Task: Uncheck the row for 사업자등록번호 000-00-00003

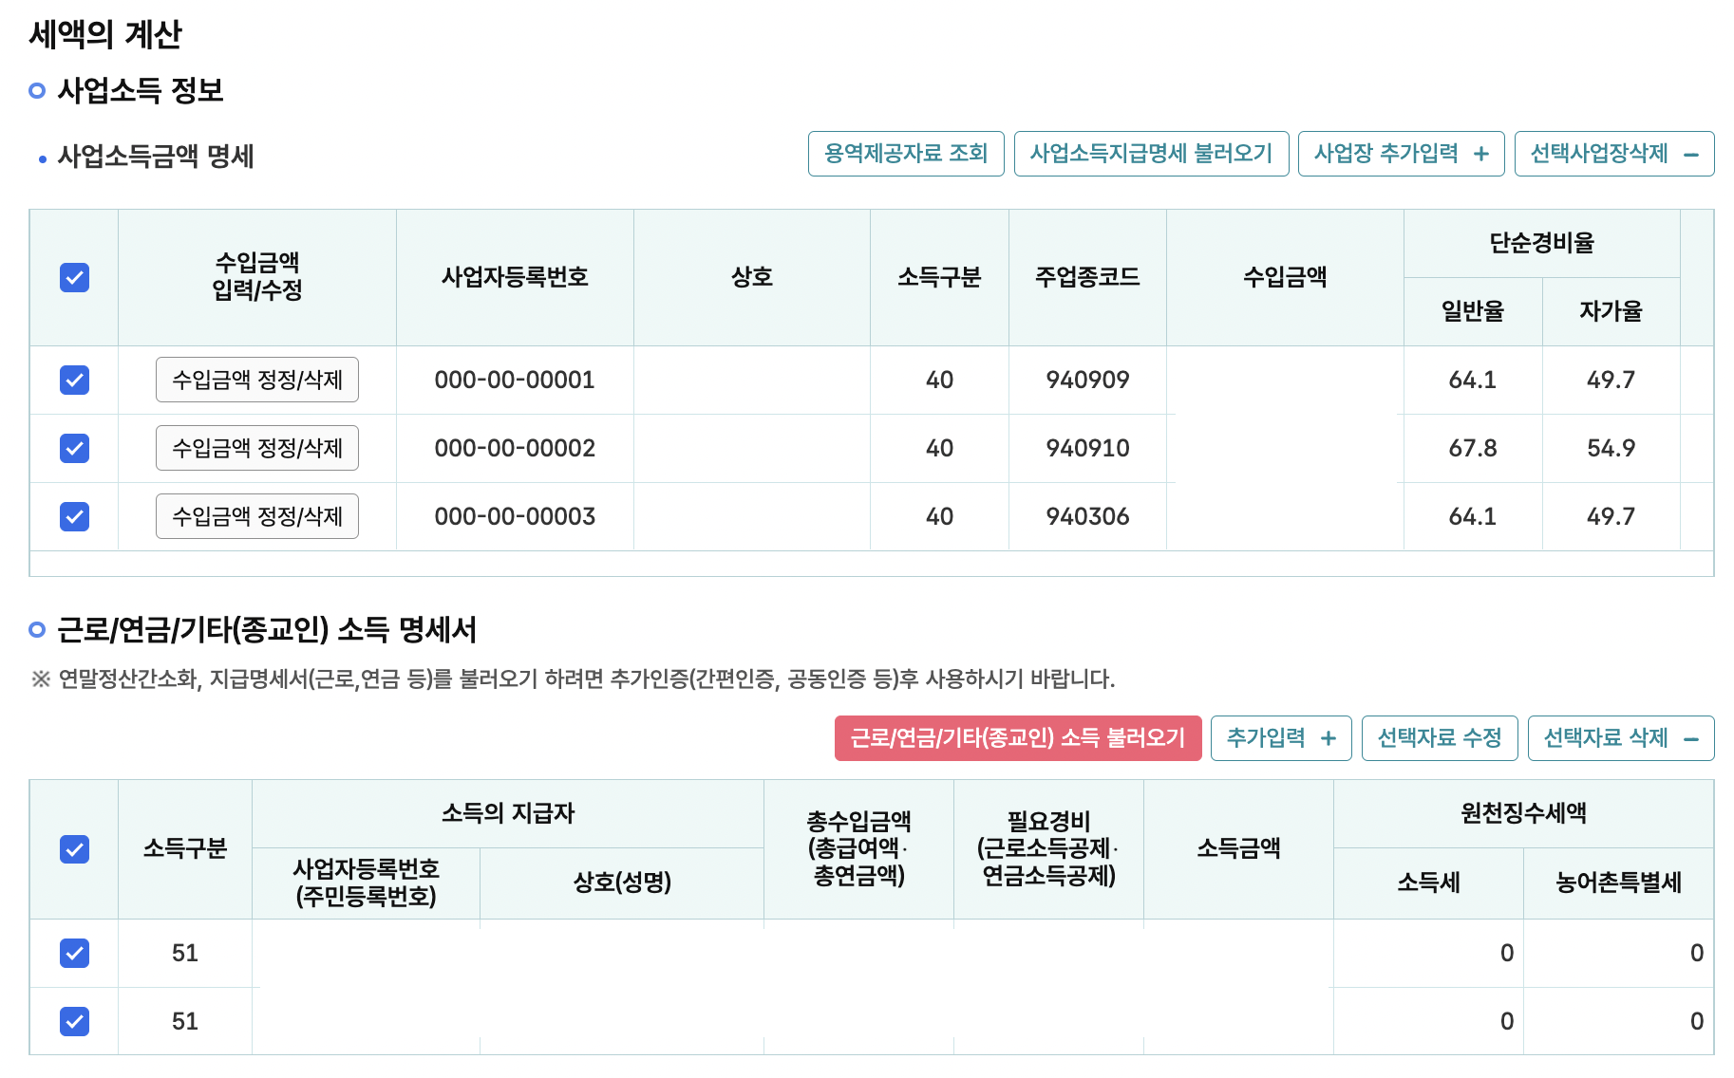Action: [x=74, y=516]
